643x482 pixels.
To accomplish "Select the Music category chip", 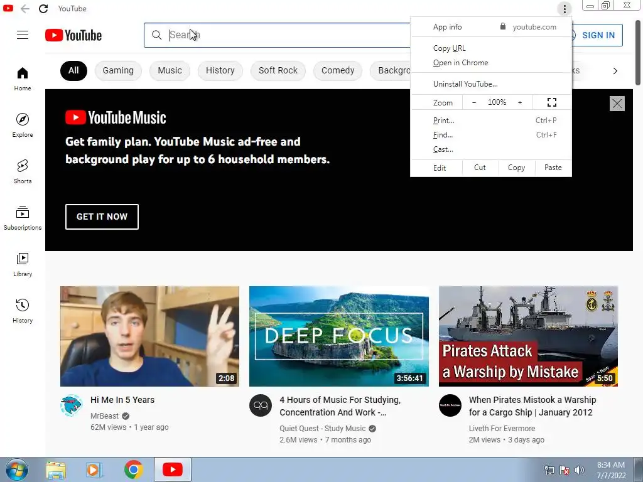I will (x=170, y=70).
